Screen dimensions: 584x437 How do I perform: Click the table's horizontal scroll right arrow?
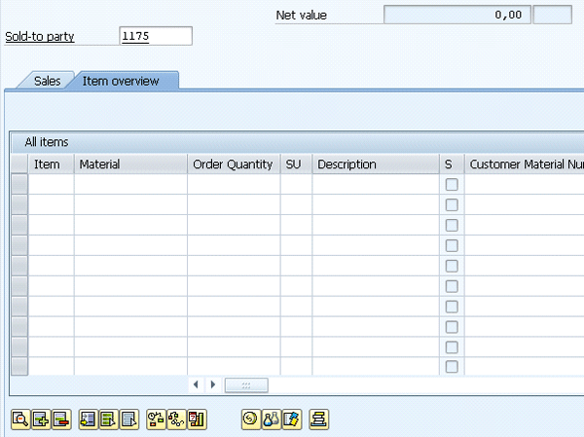(x=213, y=385)
